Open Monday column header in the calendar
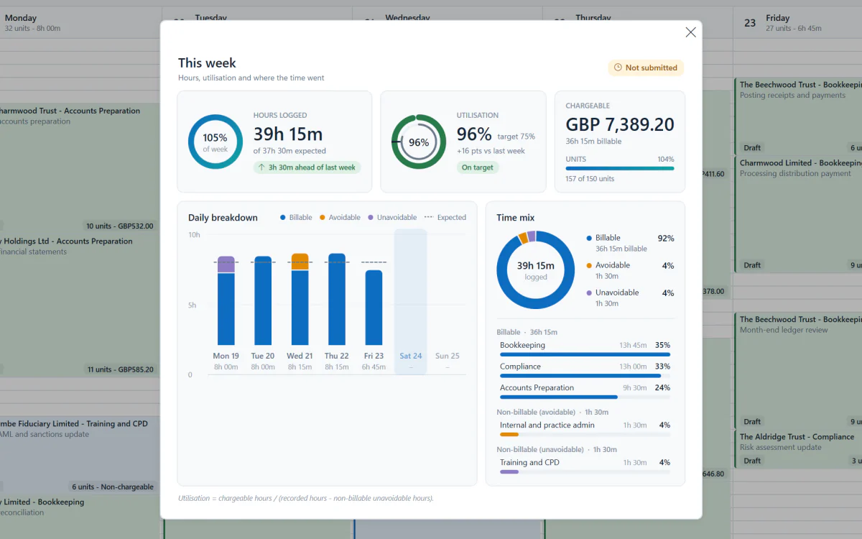Image resolution: width=862 pixels, height=539 pixels. (81, 23)
